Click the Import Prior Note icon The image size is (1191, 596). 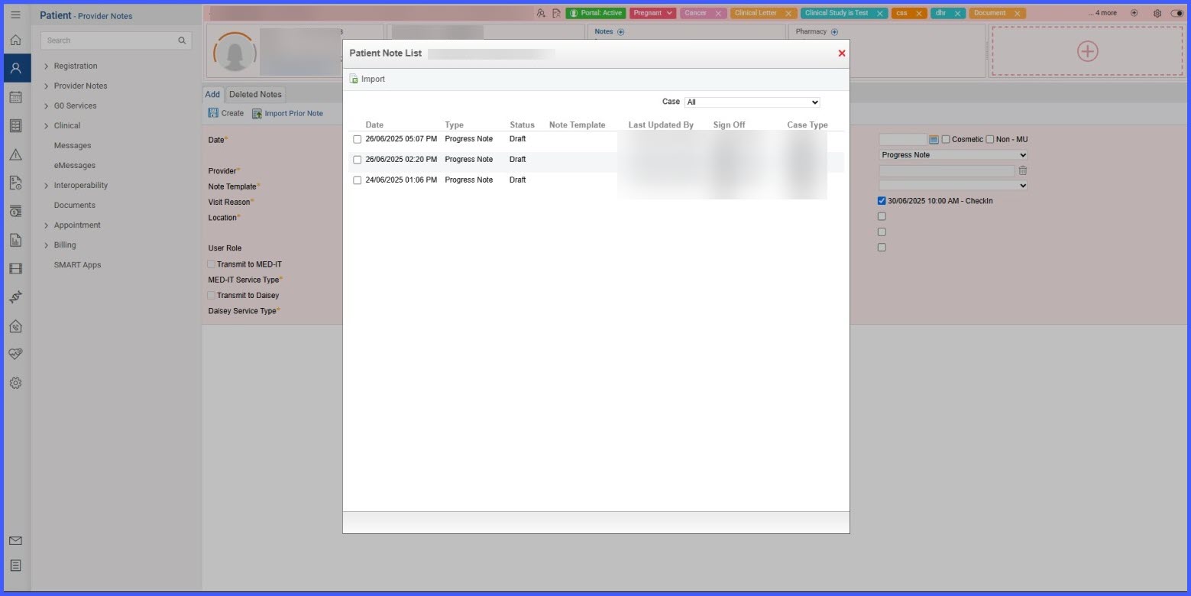[x=257, y=113]
